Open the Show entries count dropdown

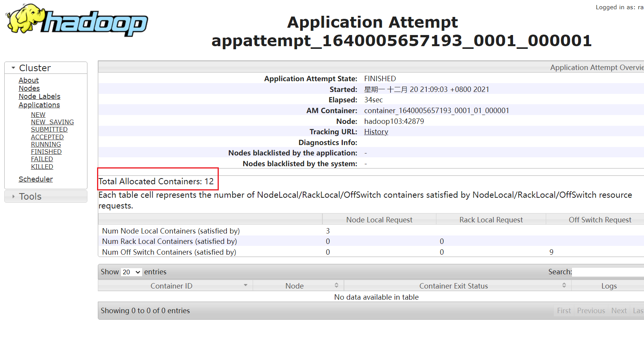point(131,272)
